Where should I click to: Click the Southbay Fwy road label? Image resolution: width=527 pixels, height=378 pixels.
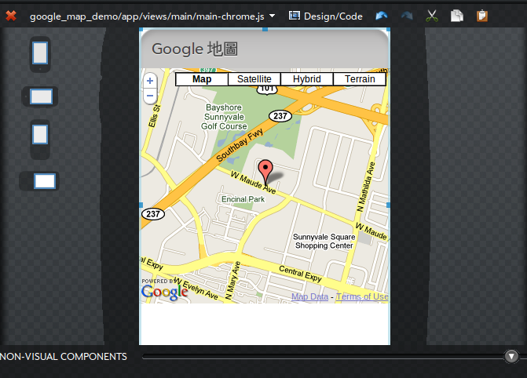tap(240, 145)
